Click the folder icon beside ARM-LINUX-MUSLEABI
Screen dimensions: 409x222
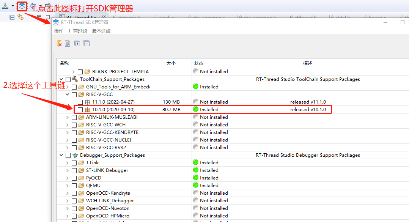81,117
